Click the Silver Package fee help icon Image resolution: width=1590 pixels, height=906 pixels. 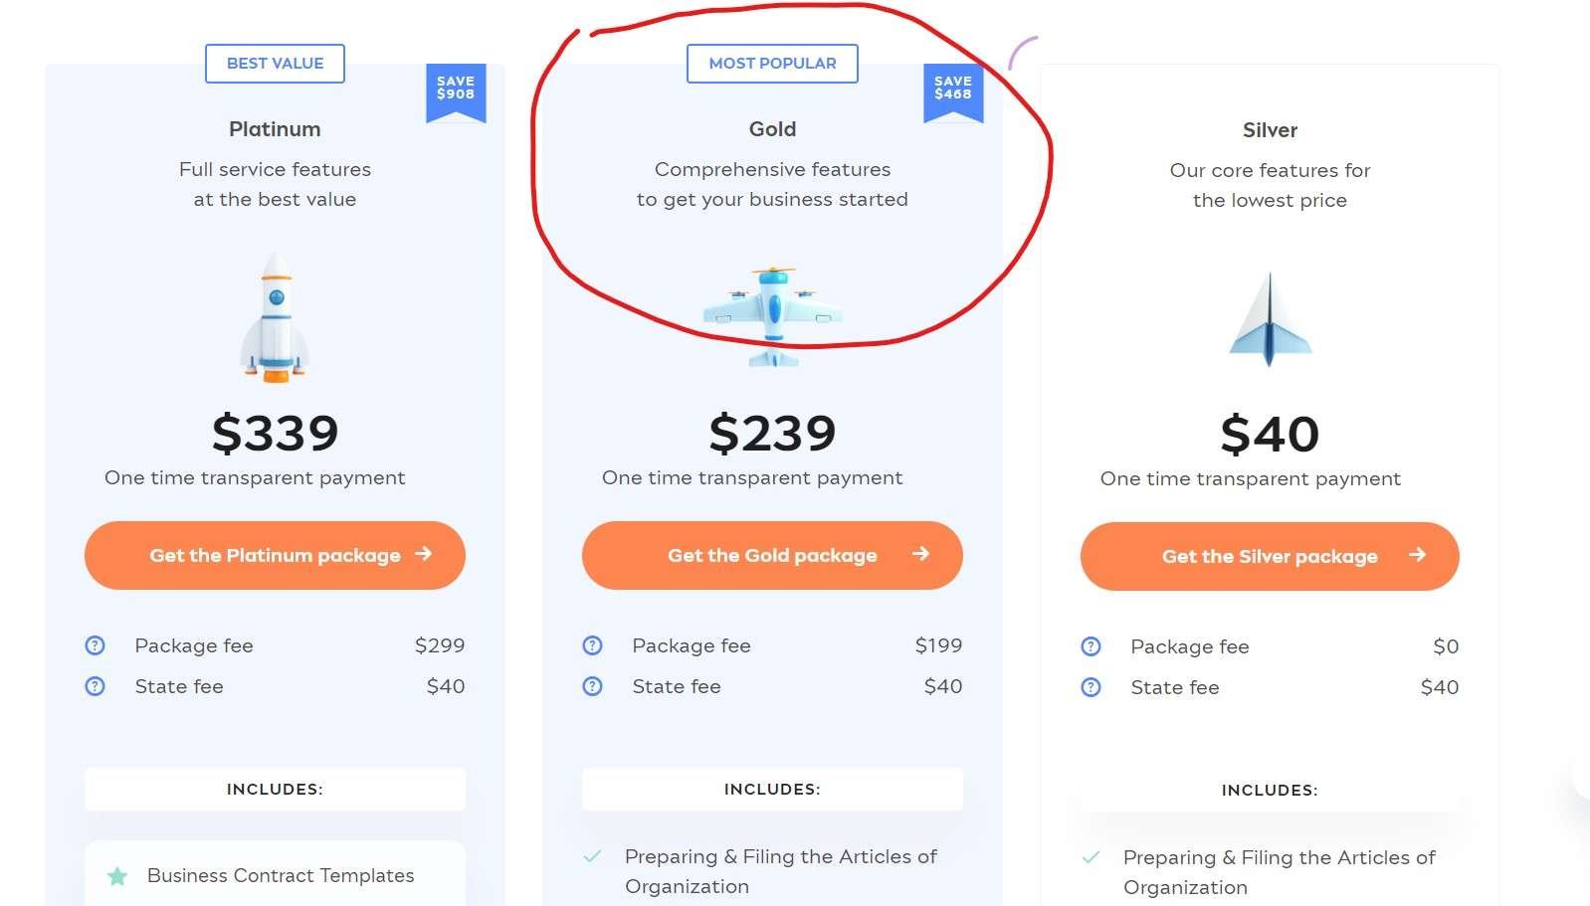point(1092,646)
